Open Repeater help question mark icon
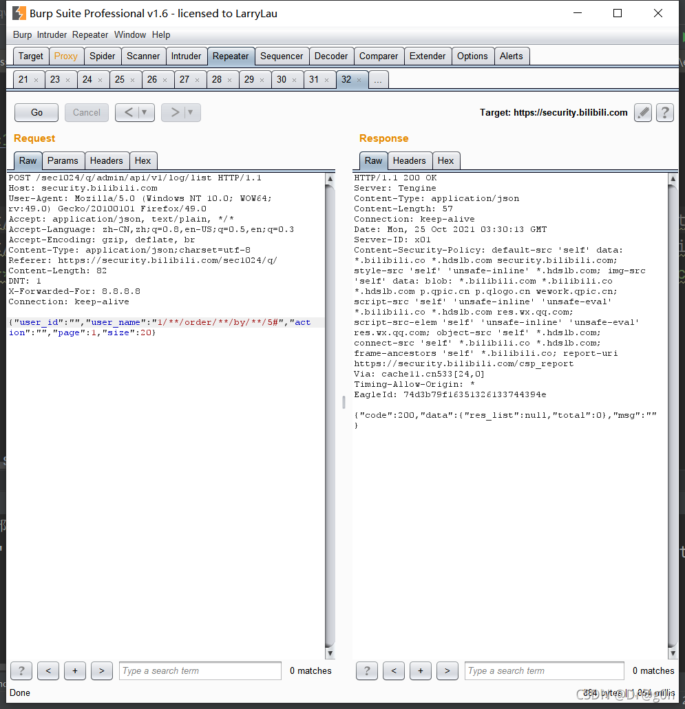Image resolution: width=685 pixels, height=709 pixels. click(664, 113)
